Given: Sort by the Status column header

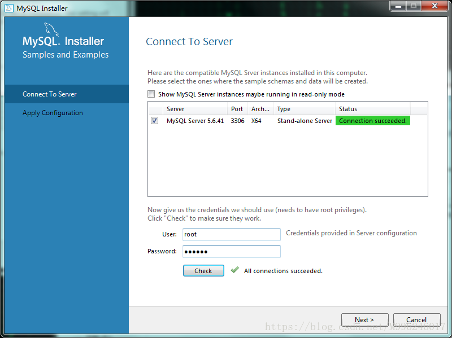Looking at the screenshot, I should pos(373,109).
